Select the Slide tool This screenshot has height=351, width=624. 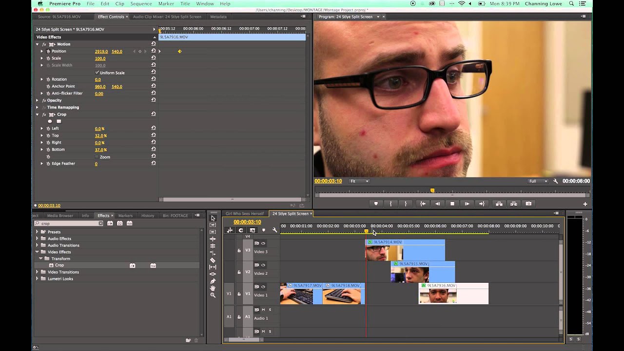coord(213,274)
